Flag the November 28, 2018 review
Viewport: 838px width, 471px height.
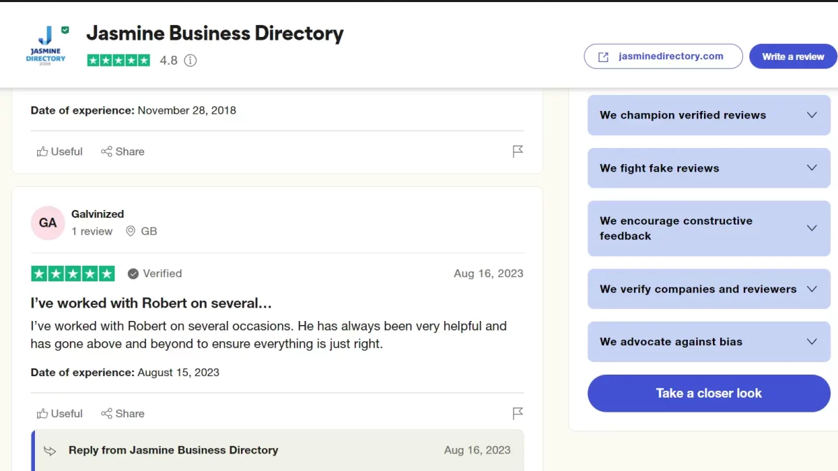(x=517, y=151)
